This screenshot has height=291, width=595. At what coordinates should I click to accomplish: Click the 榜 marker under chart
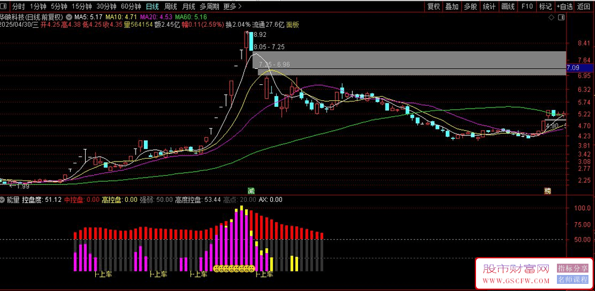pyautogui.click(x=547, y=191)
